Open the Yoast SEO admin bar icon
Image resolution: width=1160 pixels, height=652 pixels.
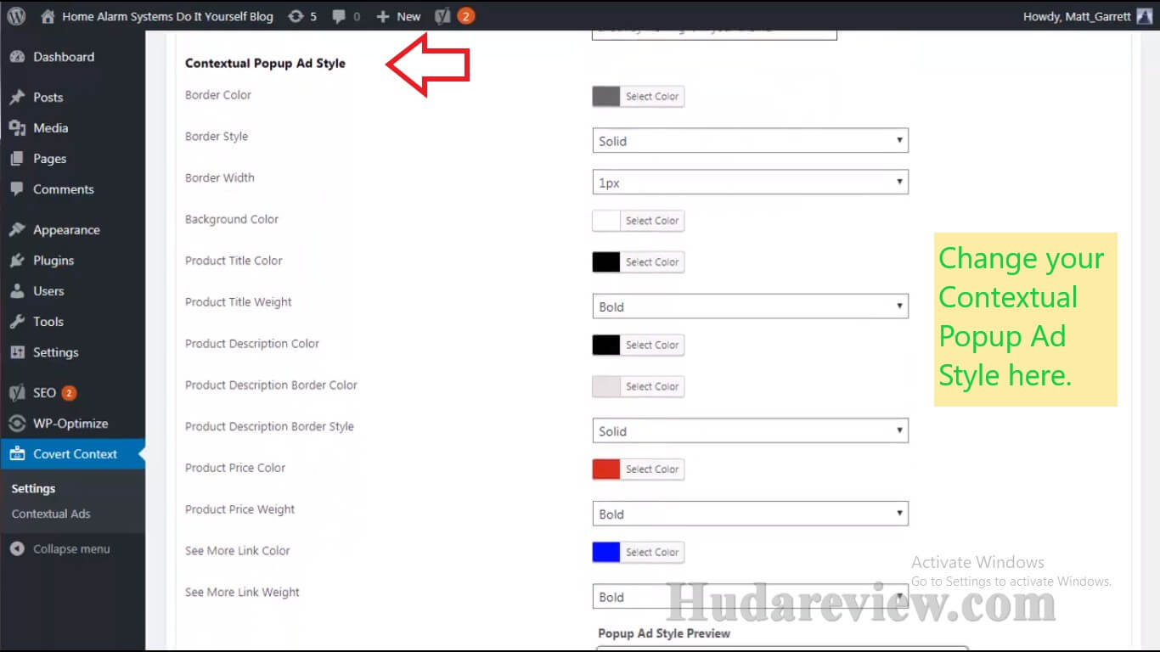(x=442, y=16)
